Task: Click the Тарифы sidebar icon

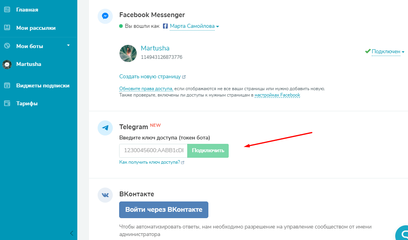Action: [x=7, y=103]
